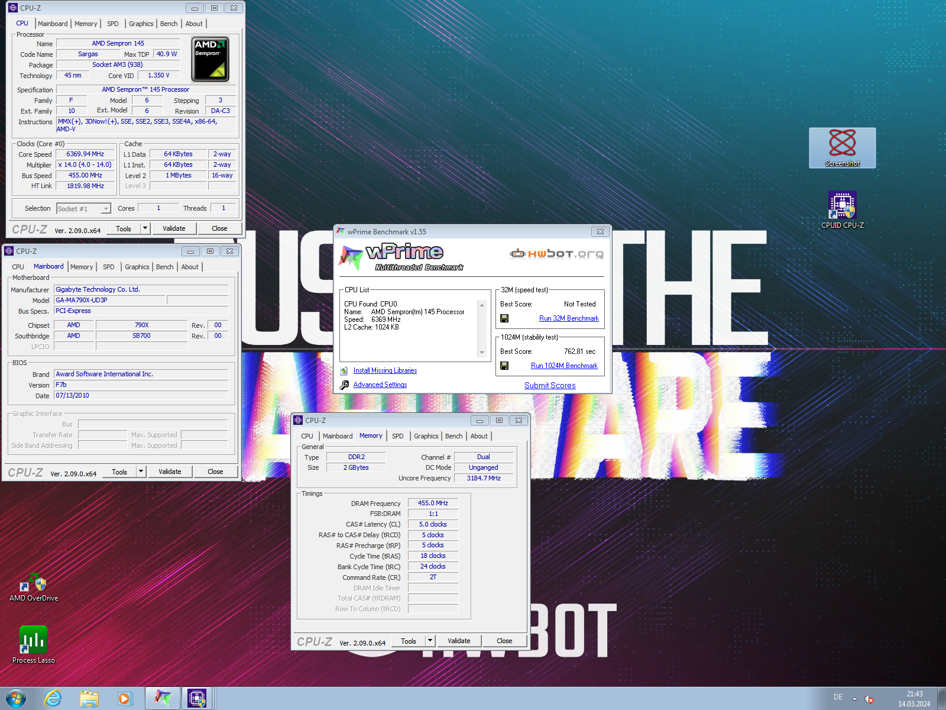Open CPU tab in Memory CPU-Z window
This screenshot has width=946, height=710.
point(307,436)
